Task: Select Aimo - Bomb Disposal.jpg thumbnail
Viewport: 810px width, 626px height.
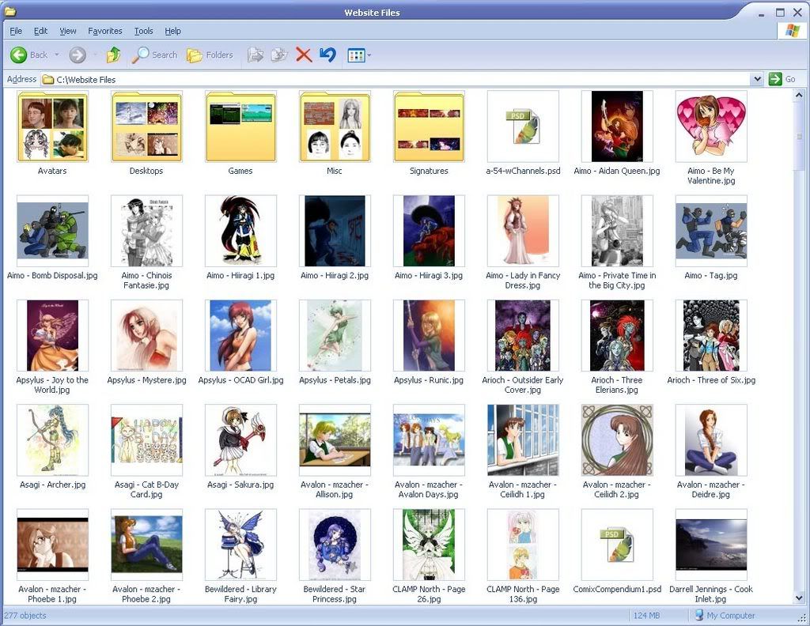Action: point(52,231)
